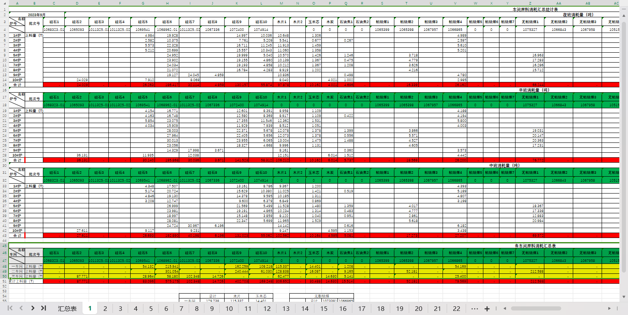This screenshot has height=315, width=628.
Task: Click the title 车间原料消耗汇总统计表
Action: [x=535, y=9]
